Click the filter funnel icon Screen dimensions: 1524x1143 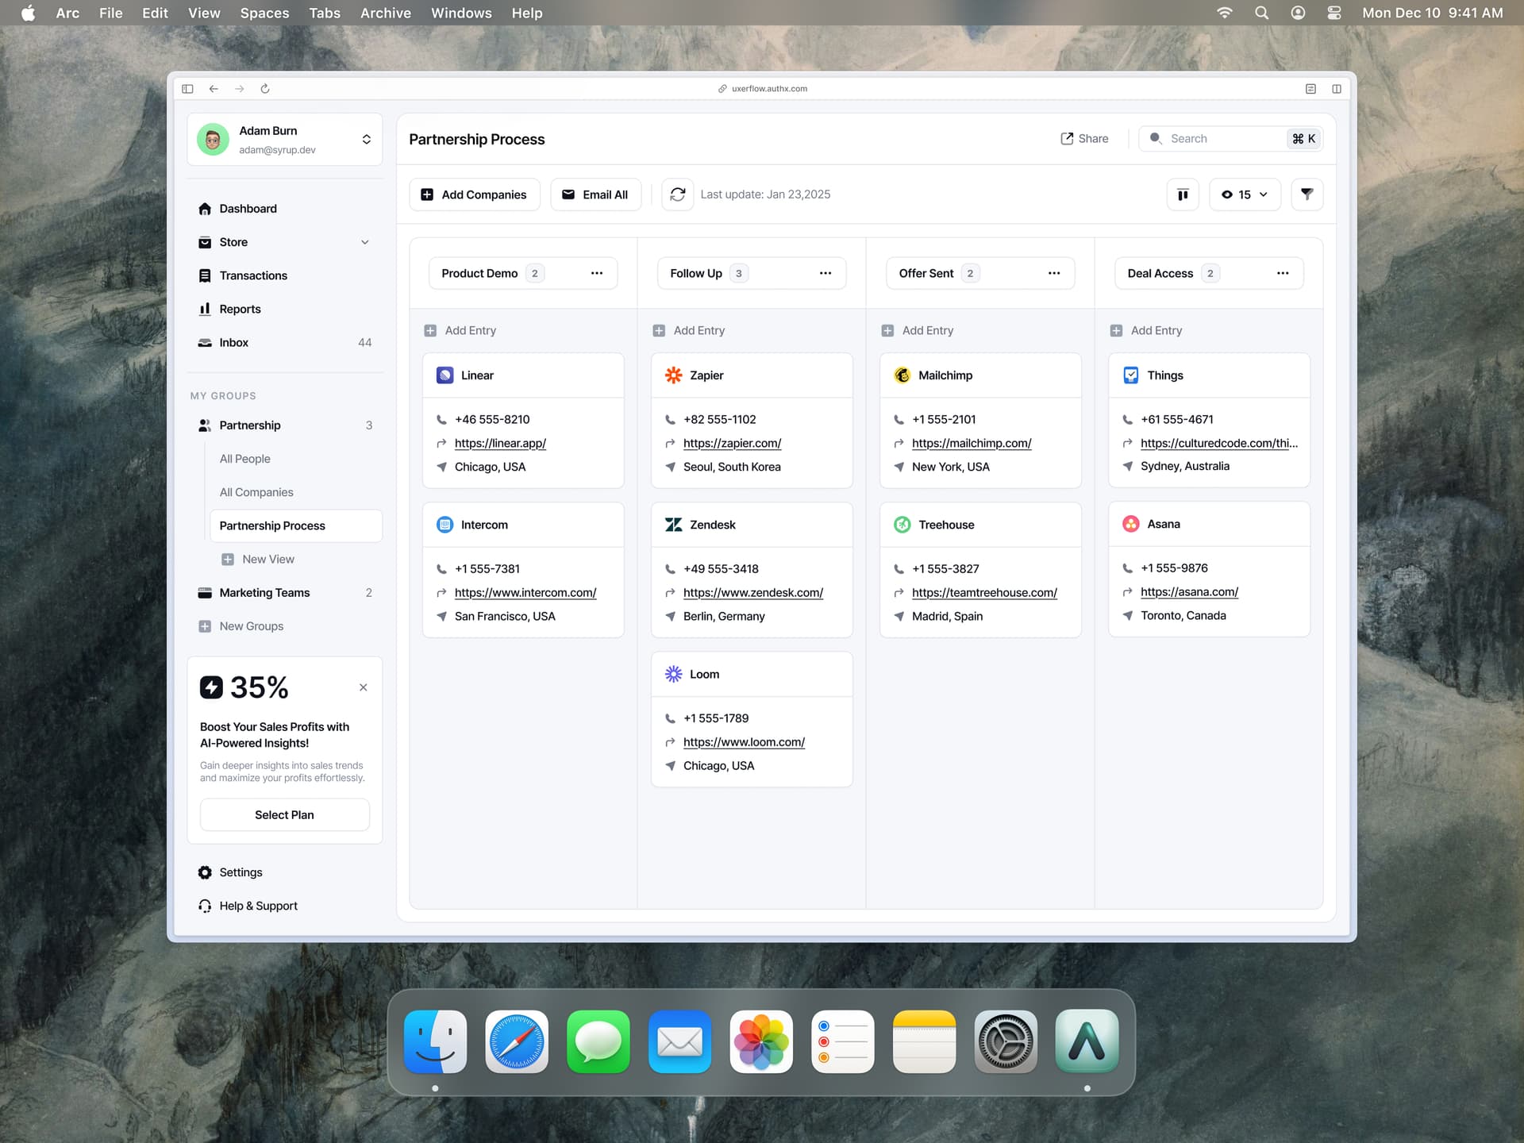[1307, 194]
